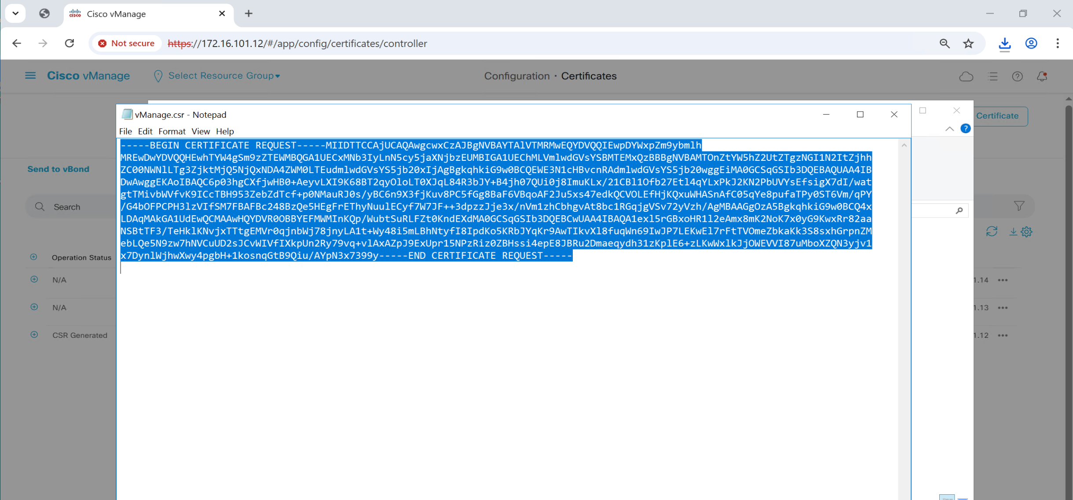Open the help question mark icon

coord(1017,76)
